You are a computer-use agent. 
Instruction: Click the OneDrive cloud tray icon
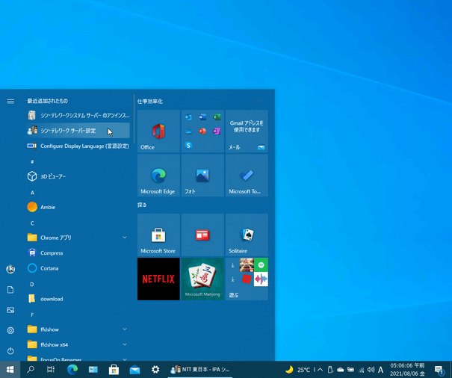(x=341, y=370)
